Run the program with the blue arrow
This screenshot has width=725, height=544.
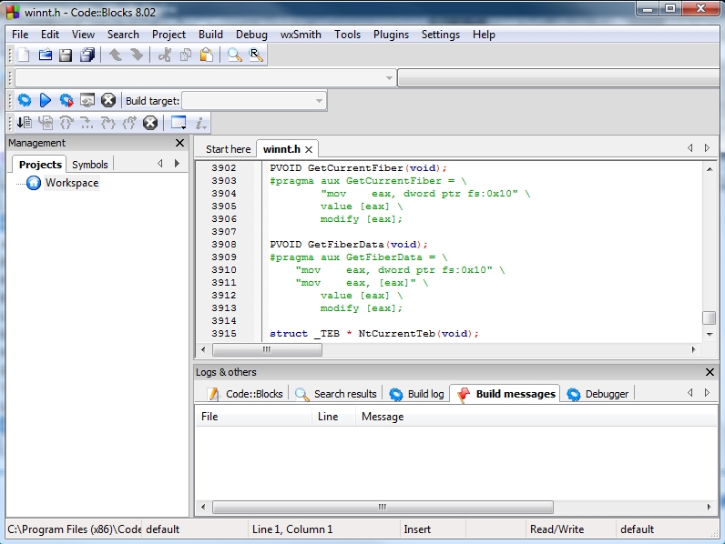46,101
